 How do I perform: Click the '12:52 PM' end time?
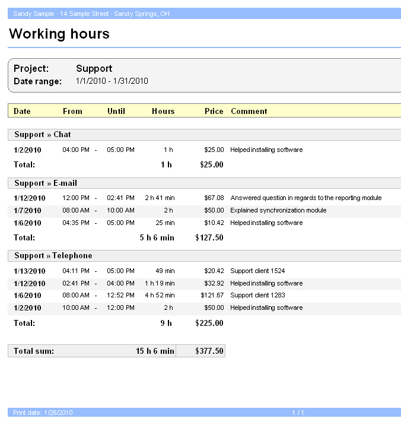(120, 296)
